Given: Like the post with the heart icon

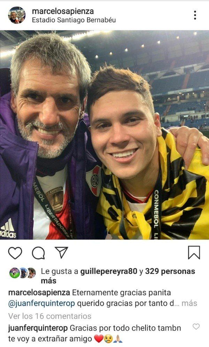Looking at the screenshot, I should pyautogui.click(x=15, y=253).
